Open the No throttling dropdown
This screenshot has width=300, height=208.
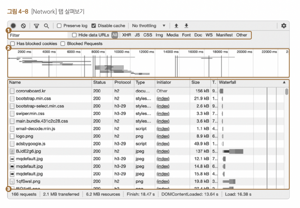tap(149, 26)
